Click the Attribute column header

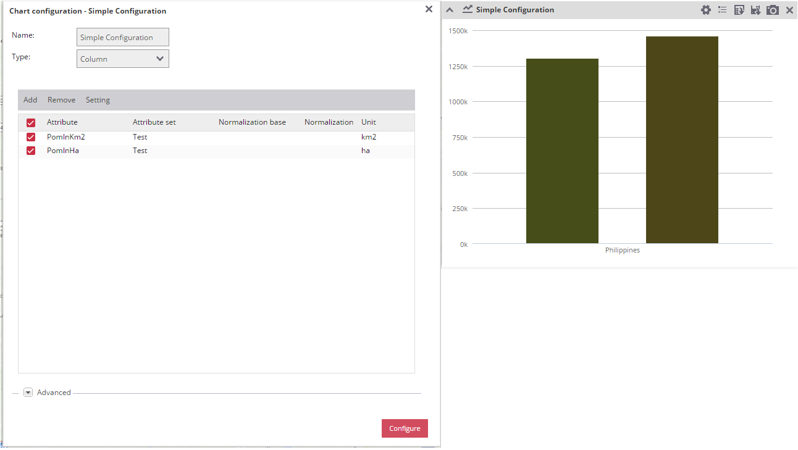pos(62,122)
